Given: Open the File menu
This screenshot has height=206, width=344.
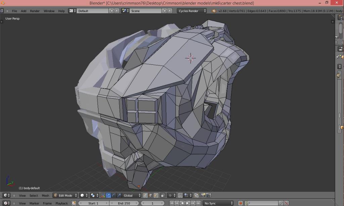Looking at the screenshot, I should tap(14, 11).
